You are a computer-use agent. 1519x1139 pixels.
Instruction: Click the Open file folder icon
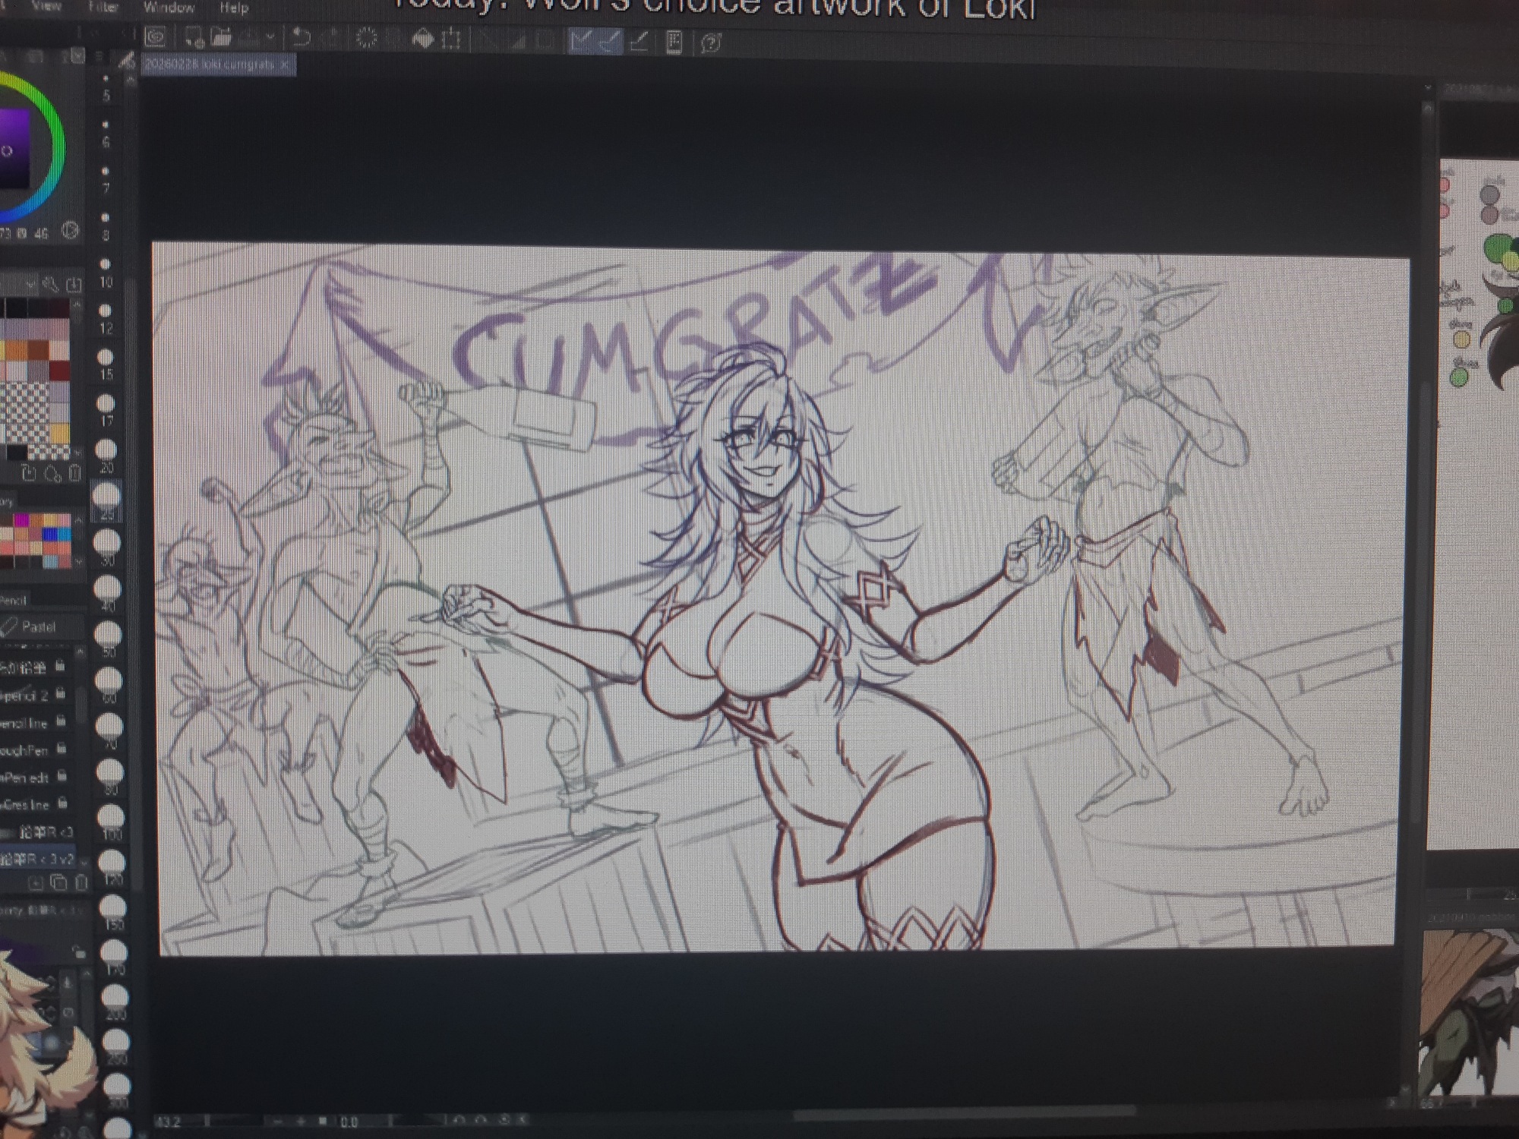pyautogui.click(x=221, y=36)
